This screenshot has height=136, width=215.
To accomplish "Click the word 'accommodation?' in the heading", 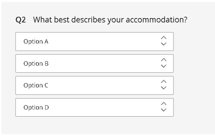I will [x=156, y=20].
